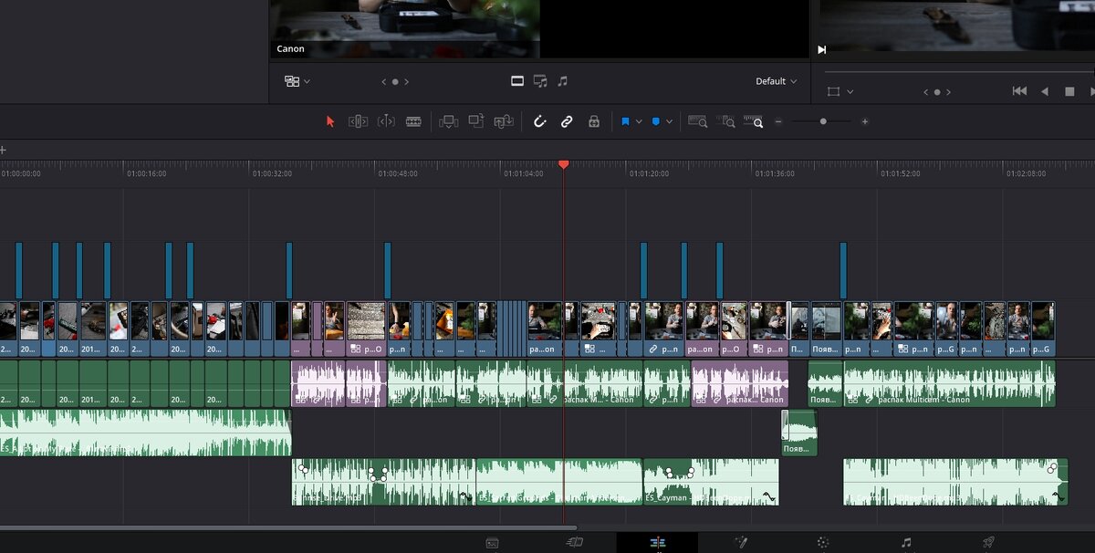This screenshot has width=1095, height=553.
Task: Click the plus button above the timeline ruler
Action: 3,150
